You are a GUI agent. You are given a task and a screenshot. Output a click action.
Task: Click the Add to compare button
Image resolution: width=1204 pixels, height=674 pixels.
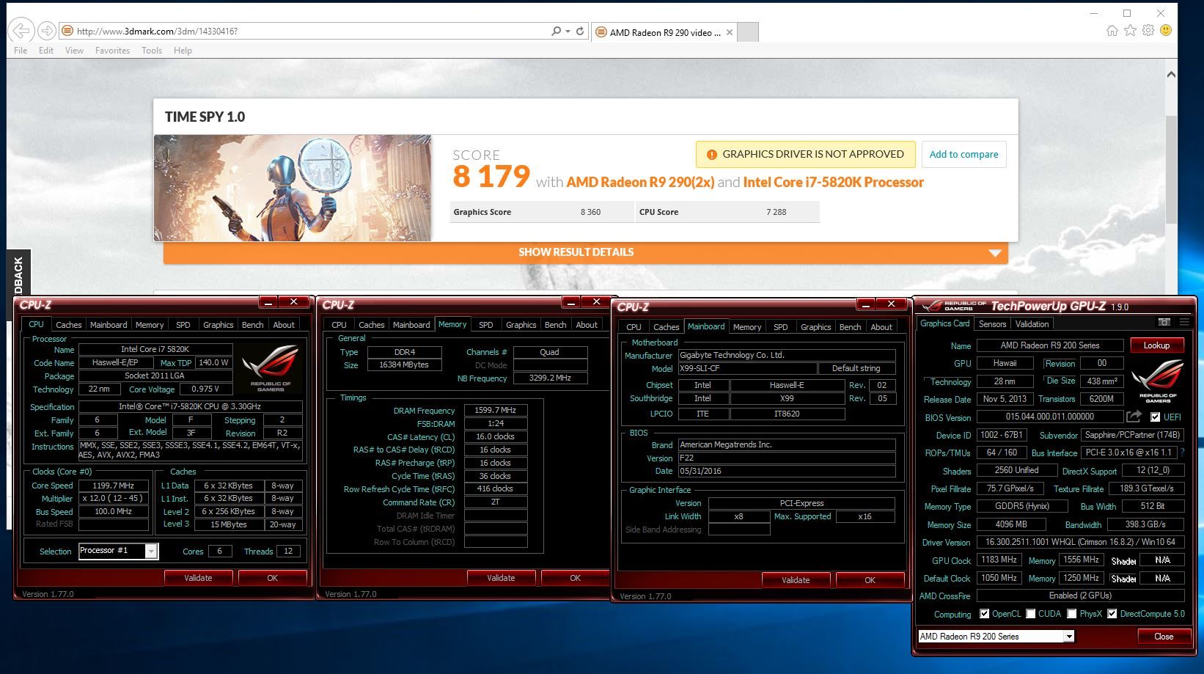coord(963,155)
